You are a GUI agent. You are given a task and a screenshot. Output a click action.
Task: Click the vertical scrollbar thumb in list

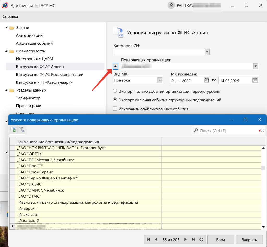tap(263, 168)
